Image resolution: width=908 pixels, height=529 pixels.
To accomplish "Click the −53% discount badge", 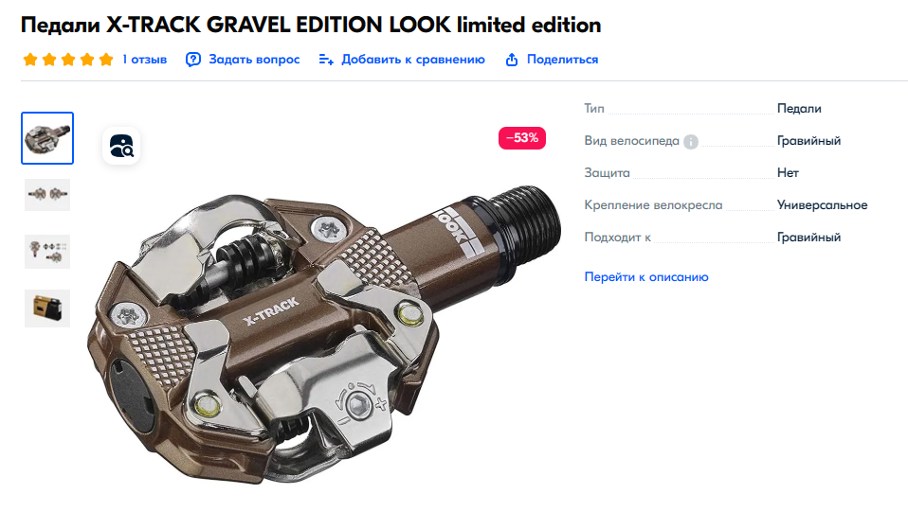I will tap(521, 138).
